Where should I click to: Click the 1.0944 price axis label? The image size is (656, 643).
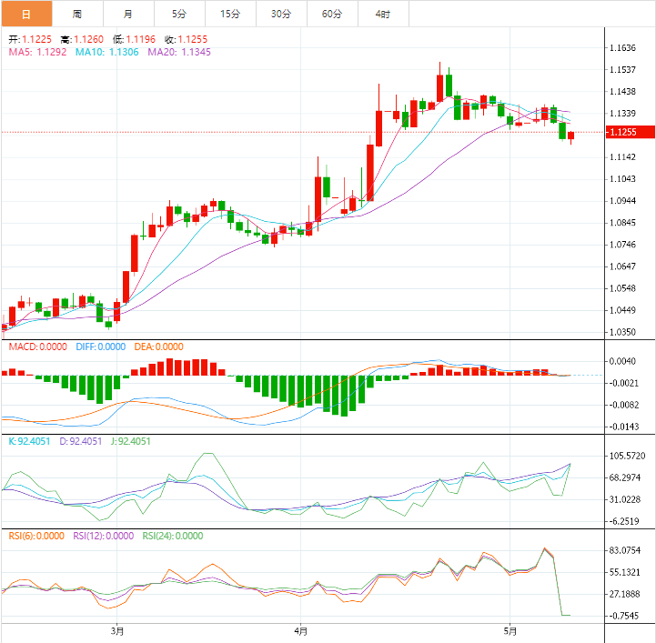[622, 201]
